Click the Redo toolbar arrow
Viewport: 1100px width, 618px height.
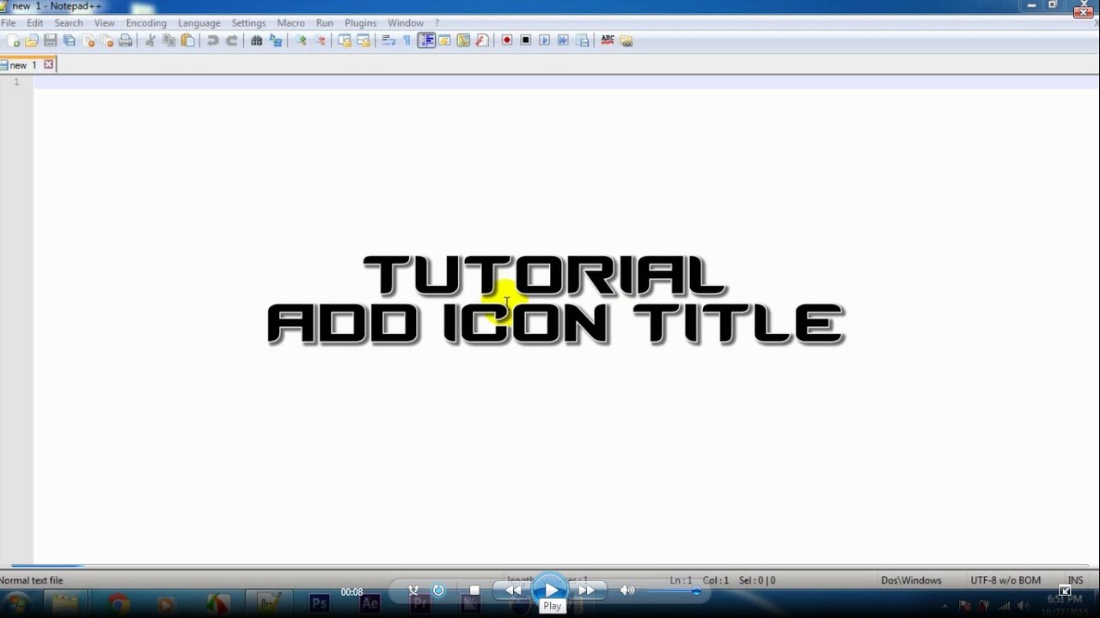[x=231, y=40]
